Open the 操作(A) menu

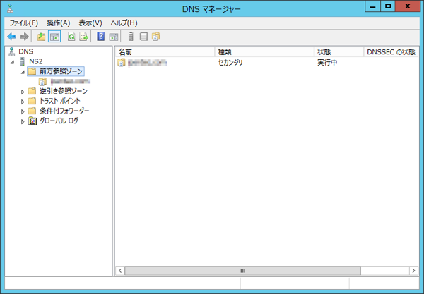point(59,23)
